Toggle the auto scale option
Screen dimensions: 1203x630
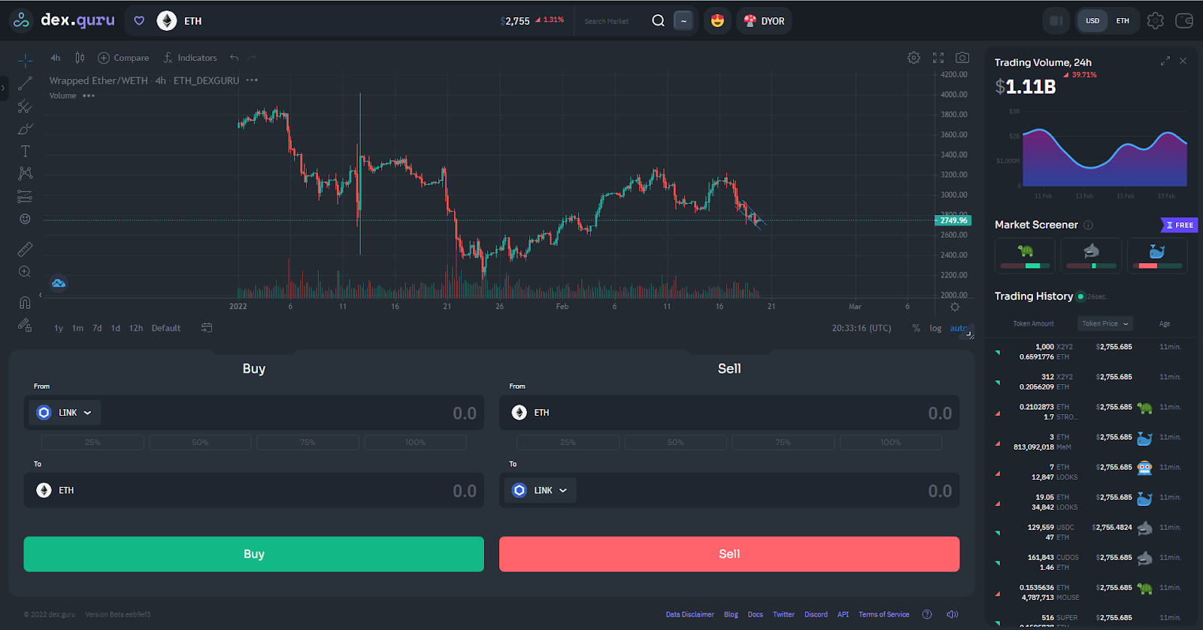coord(958,329)
